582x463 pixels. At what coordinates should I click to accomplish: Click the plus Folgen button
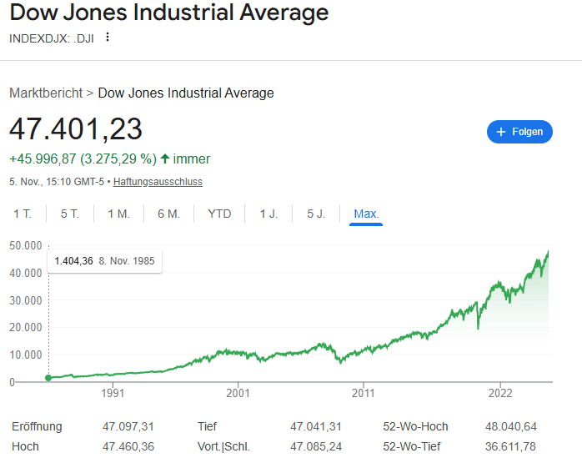point(519,132)
